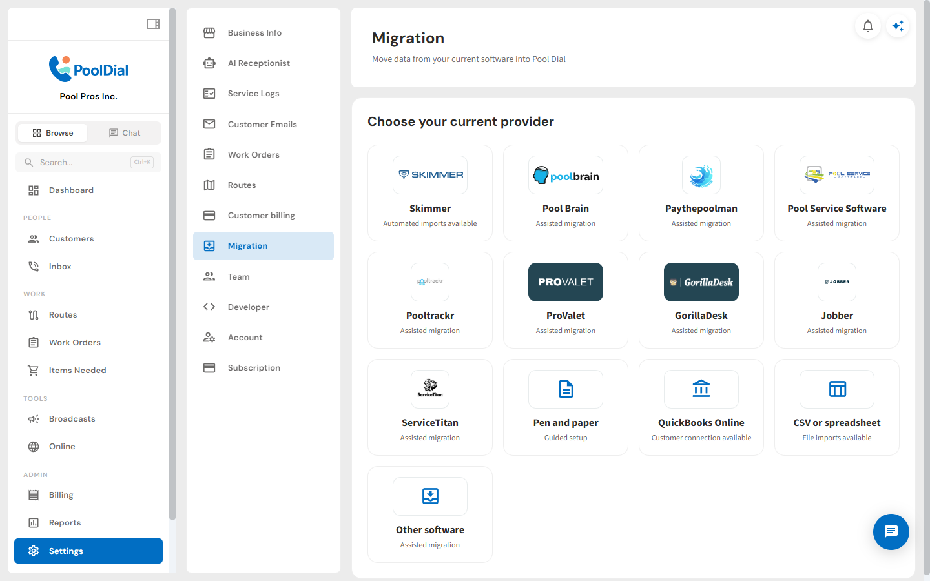The height and width of the screenshot is (581, 930).
Task: Go to Dashboard
Action: 88,190
